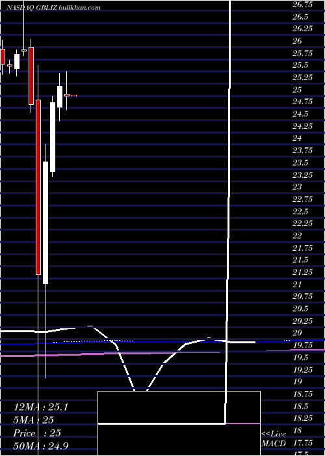Select the 26.25 price axis label
The width and height of the screenshot is (325, 456).
(303, 29)
